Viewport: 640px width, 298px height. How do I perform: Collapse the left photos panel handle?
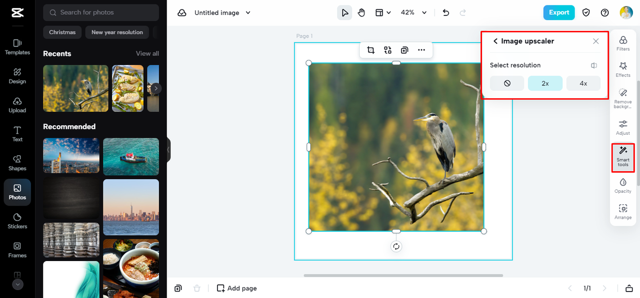(168, 150)
